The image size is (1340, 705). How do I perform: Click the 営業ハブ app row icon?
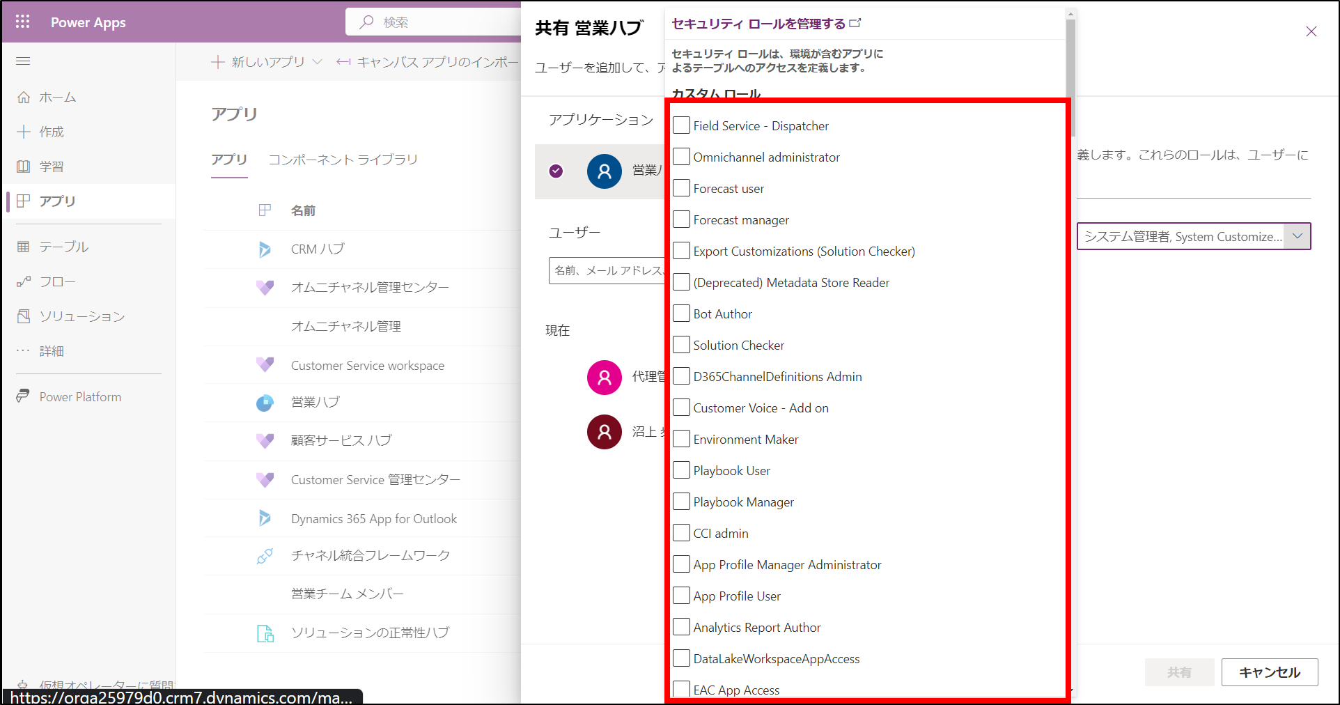(265, 403)
